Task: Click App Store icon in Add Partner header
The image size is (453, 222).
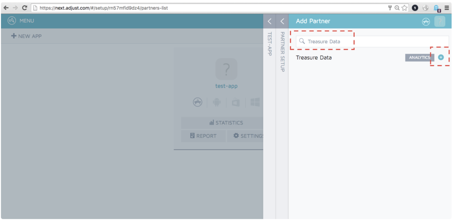Action: 426,21
